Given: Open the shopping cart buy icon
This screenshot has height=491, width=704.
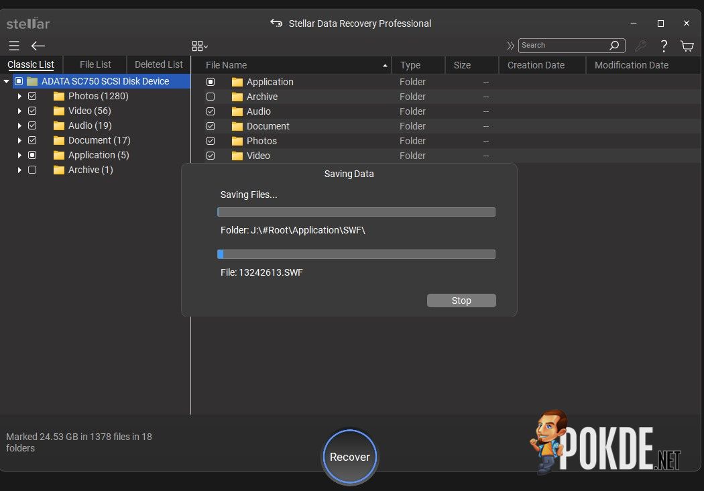Looking at the screenshot, I should [687, 46].
